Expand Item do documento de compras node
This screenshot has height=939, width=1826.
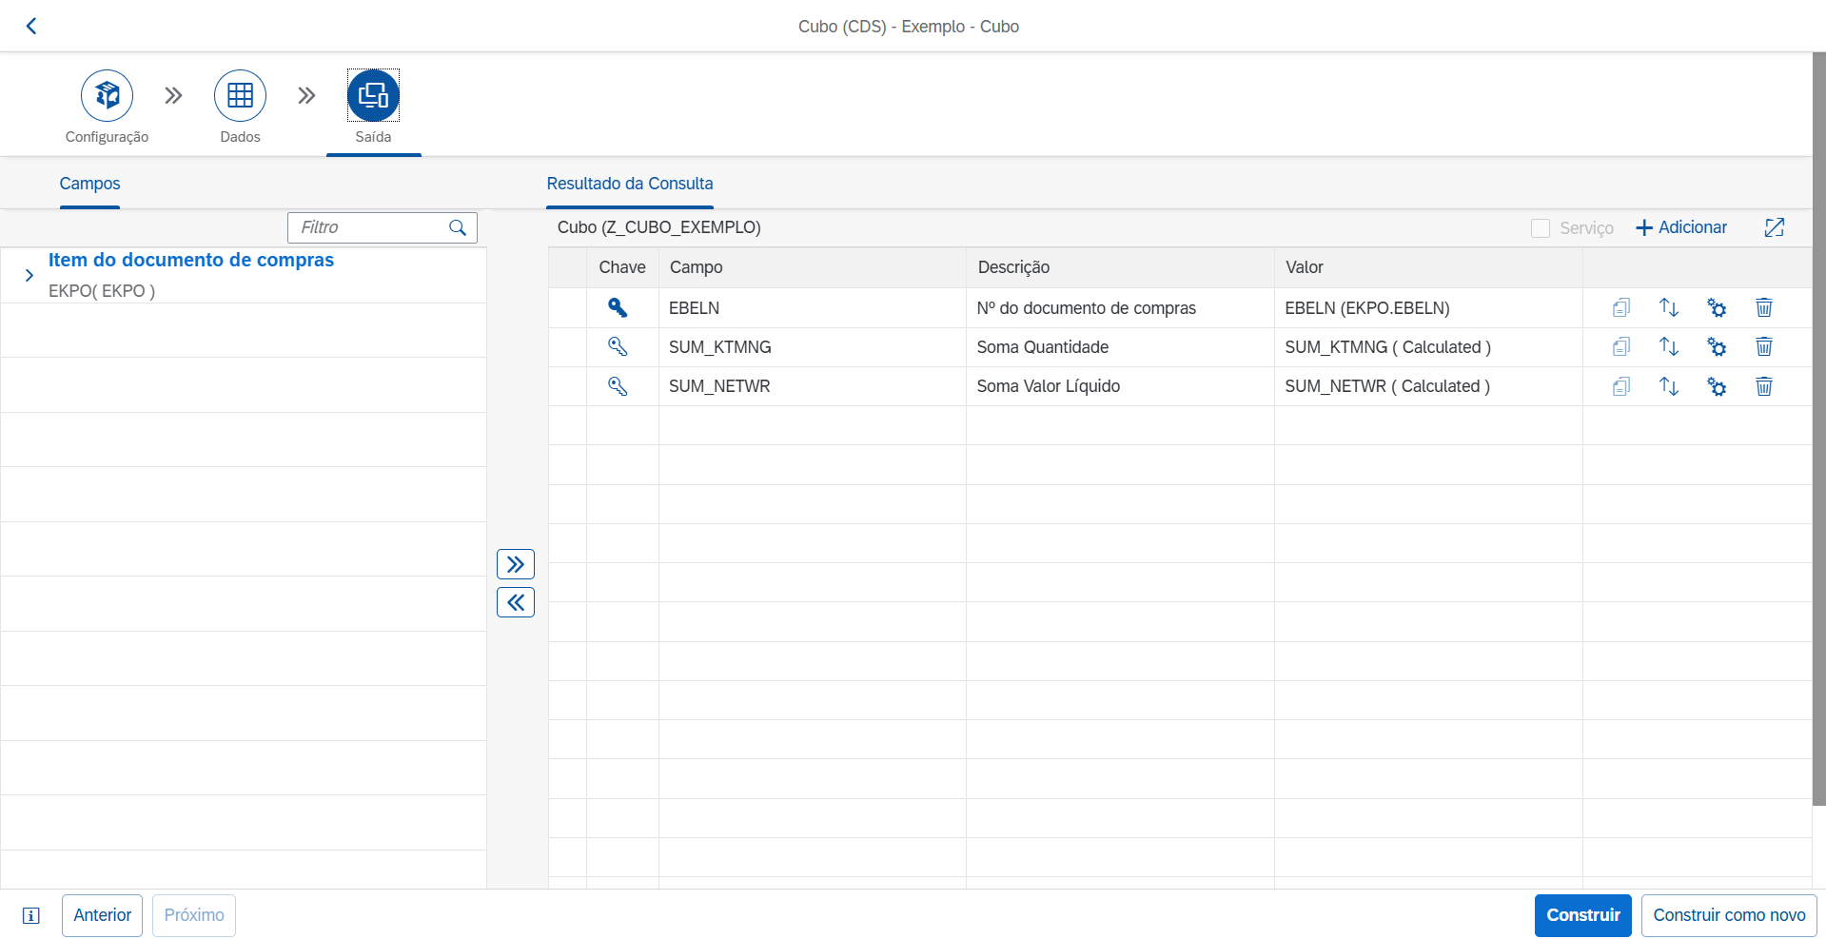[x=29, y=275]
